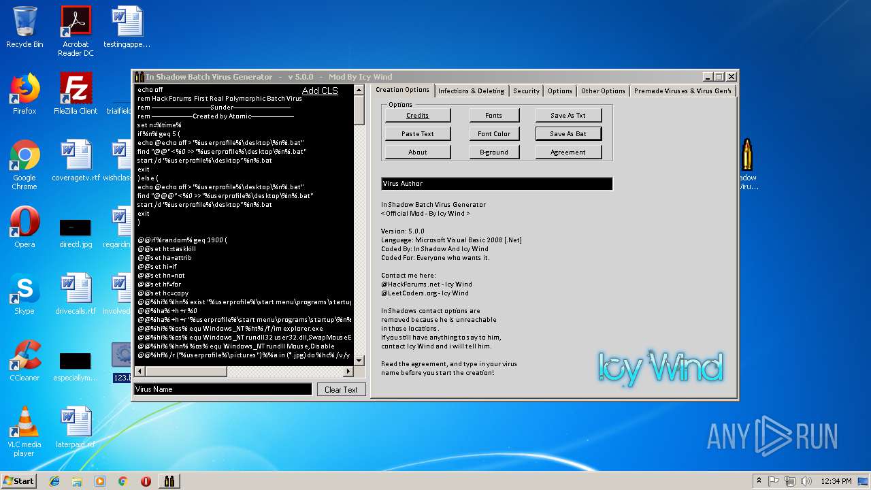Click the Icy Wind logo image

coord(660,367)
